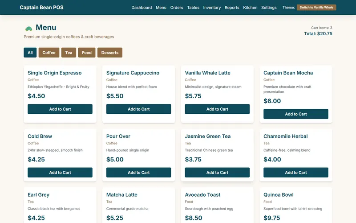Image resolution: width=356 pixels, height=223 pixels.
Task: Switch theme to Vanilla Whale
Action: [316, 8]
